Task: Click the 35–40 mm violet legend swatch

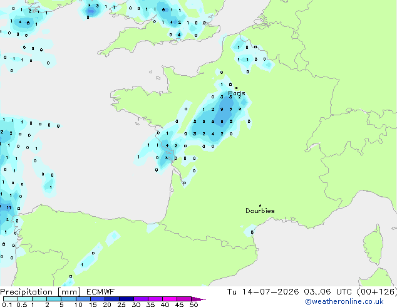Action: (x=155, y=299)
